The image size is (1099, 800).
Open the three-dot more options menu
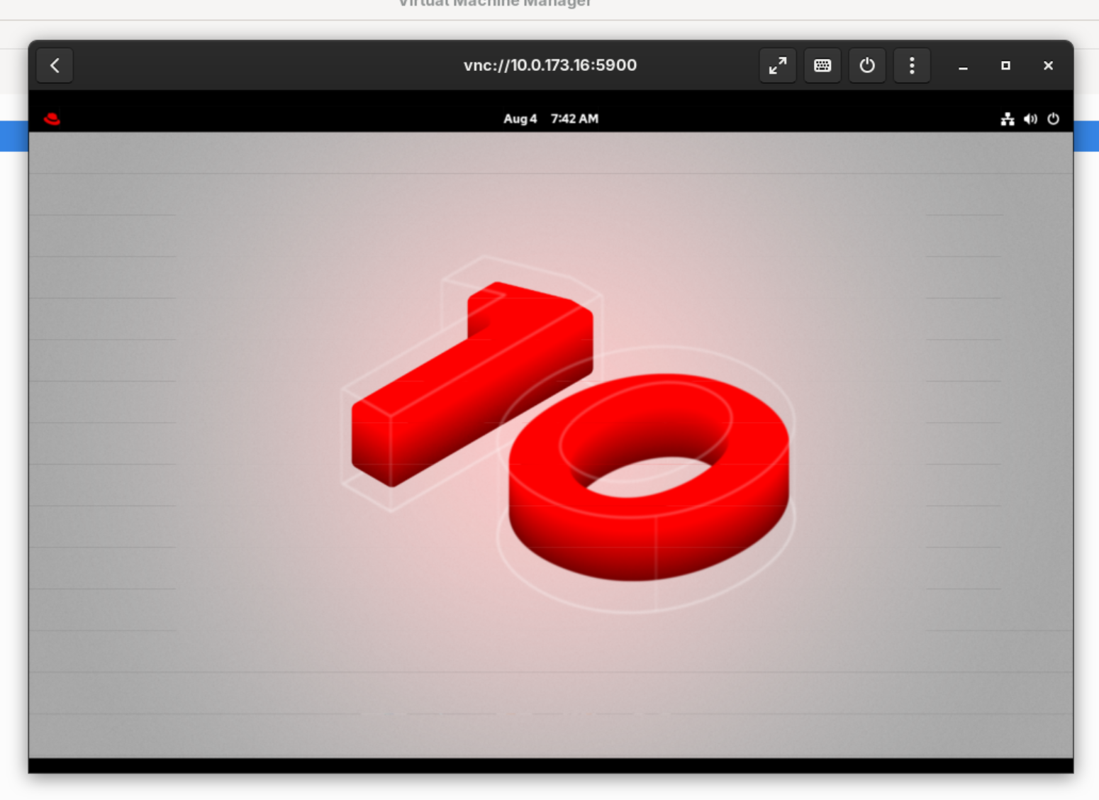tap(912, 66)
